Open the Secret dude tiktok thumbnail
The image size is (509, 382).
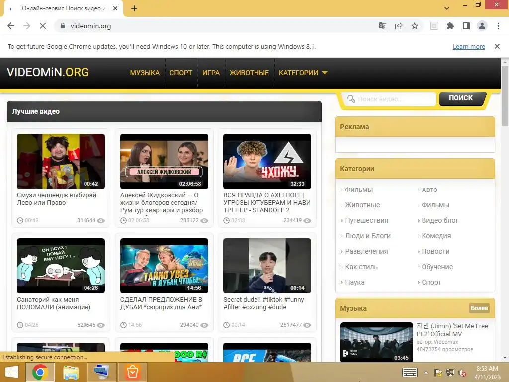[267, 266]
